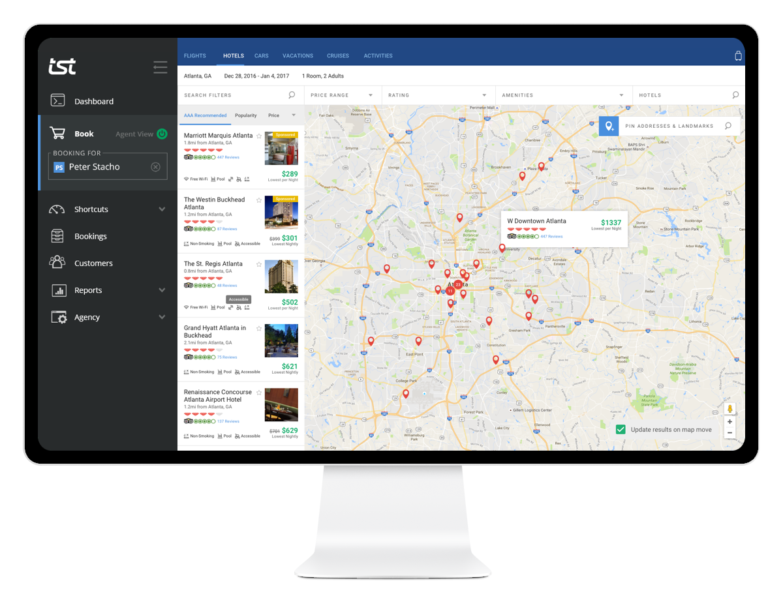Expand the Reports menu chevron

[x=162, y=290]
